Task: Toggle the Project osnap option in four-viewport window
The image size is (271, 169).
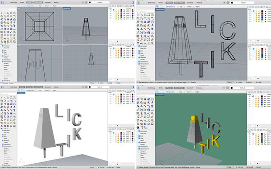Action: point(6,79)
